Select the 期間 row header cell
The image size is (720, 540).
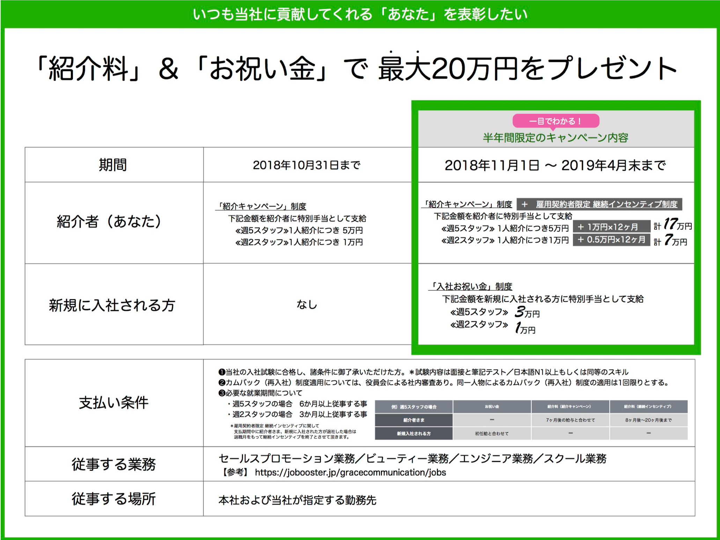(113, 165)
